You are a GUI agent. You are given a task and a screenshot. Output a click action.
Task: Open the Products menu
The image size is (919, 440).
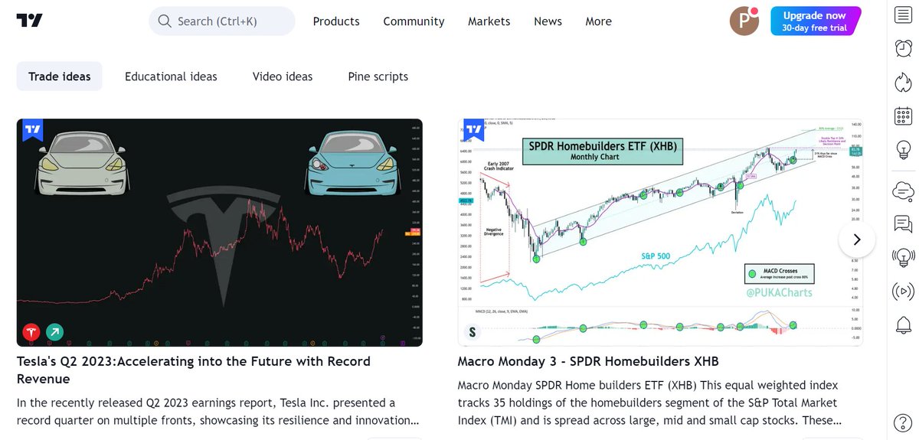(336, 21)
